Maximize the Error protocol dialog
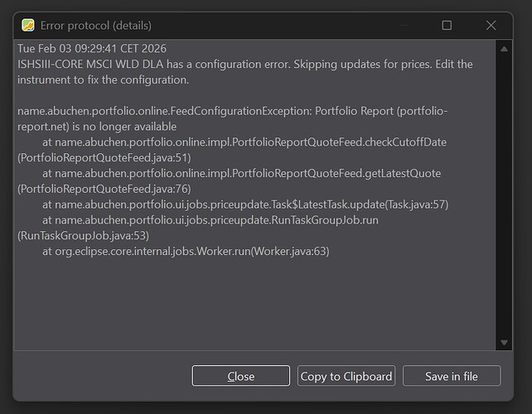The height and width of the screenshot is (414, 532). 447,26
